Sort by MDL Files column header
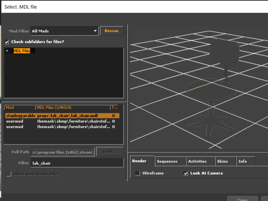This screenshot has height=201, width=268. (x=72, y=108)
